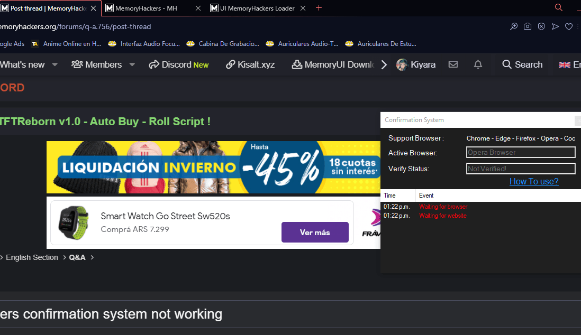Screen dimensions: 581x335
Task: Click the zoom magnifier icon in address bar
Action: pos(514,26)
